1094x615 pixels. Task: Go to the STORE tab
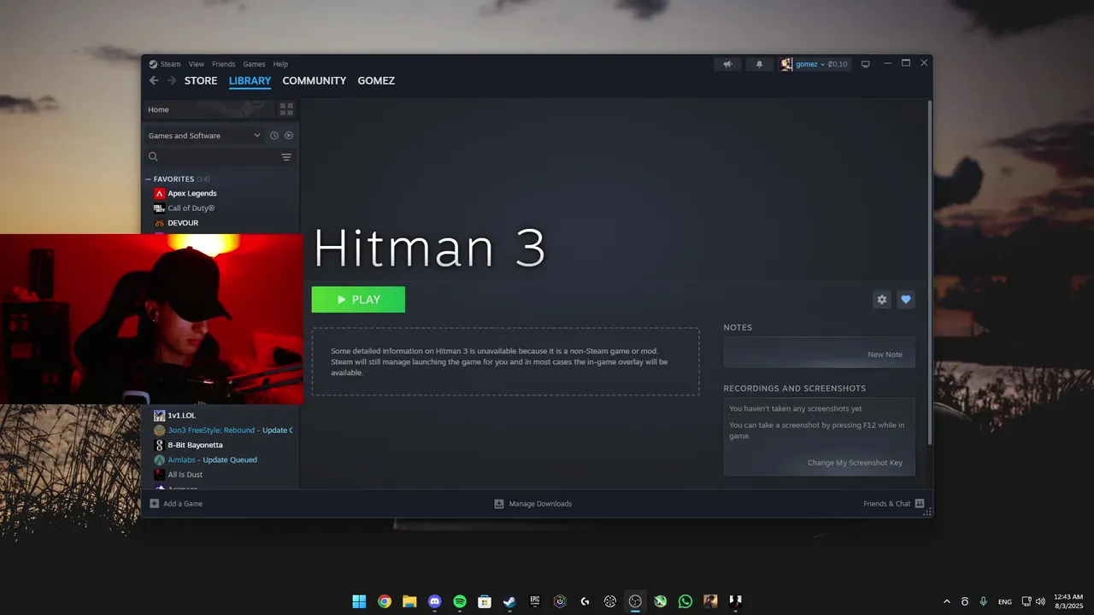201,81
